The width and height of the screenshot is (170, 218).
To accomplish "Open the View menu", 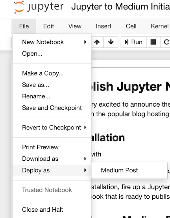I will [75, 26].
